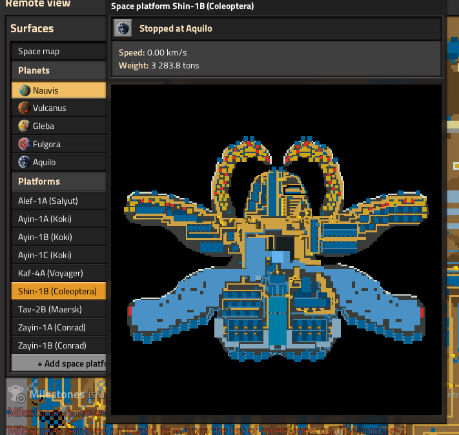This screenshot has width=459, height=435.
Task: Open platform Ayin-1C (Koki)
Action: pyautogui.click(x=59, y=256)
